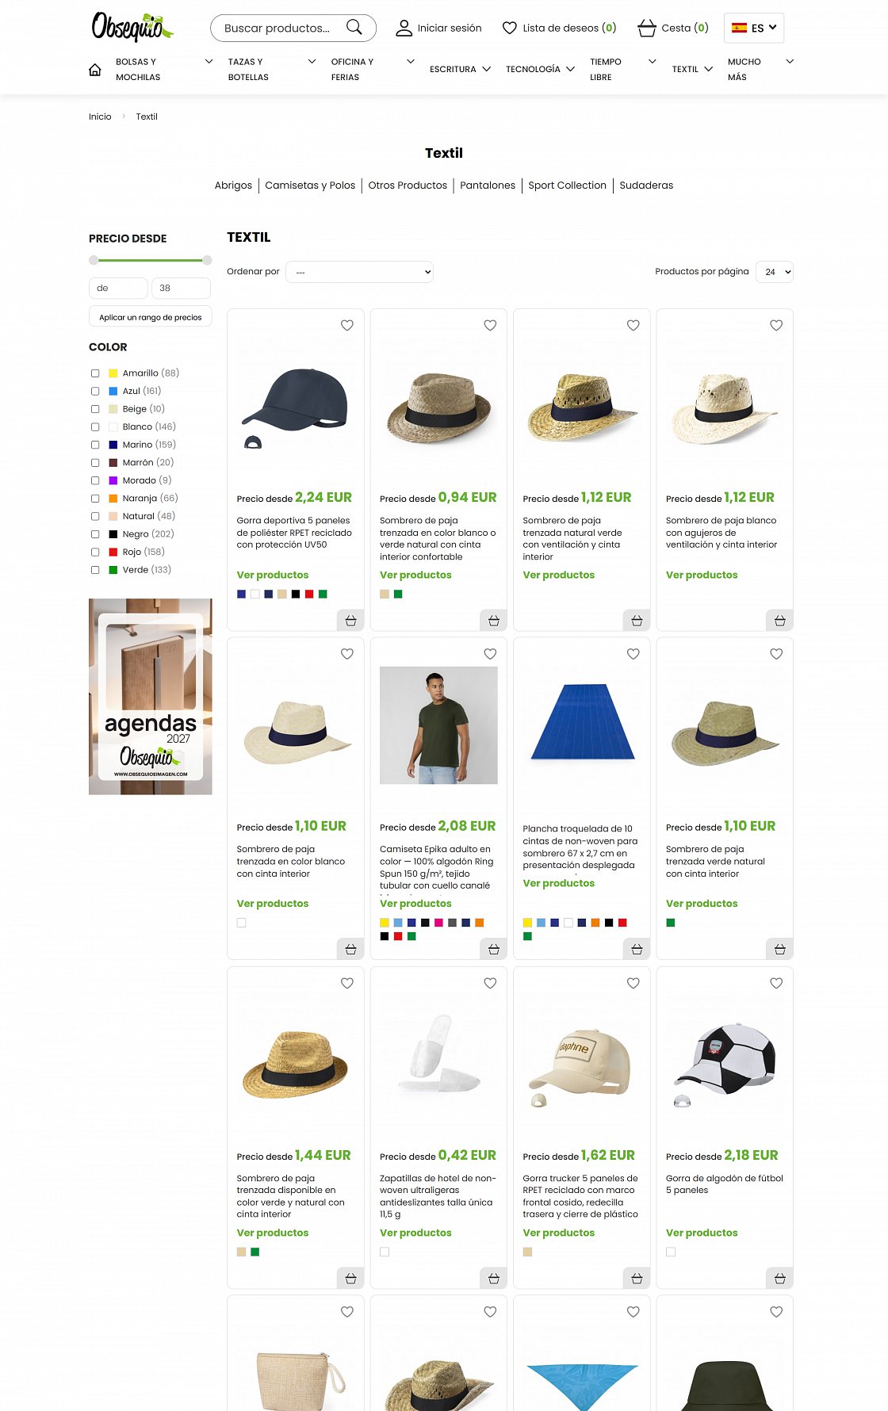This screenshot has width=888, height=1411.
Task: Click Ver productos for Gorra deportiva
Action: [272, 575]
